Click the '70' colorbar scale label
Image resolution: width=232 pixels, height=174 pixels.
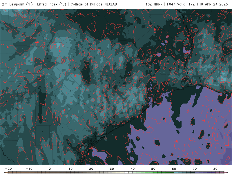click(x=195, y=169)
